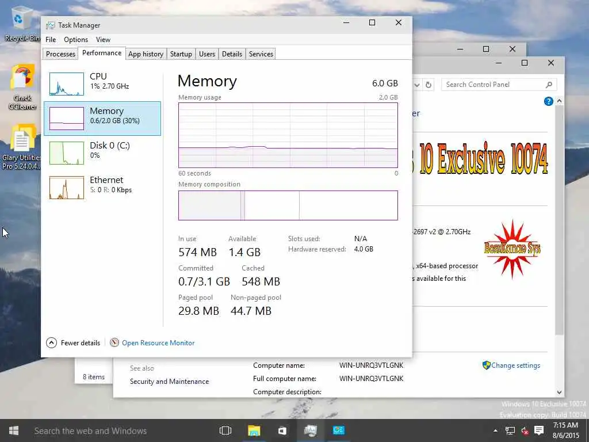589x442 pixels.
Task: Open the Security and Maintenance link
Action: 170,382
